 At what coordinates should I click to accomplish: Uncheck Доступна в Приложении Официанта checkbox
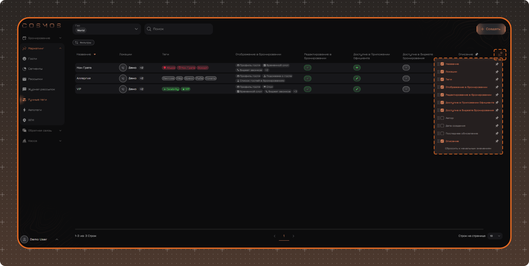point(442,103)
